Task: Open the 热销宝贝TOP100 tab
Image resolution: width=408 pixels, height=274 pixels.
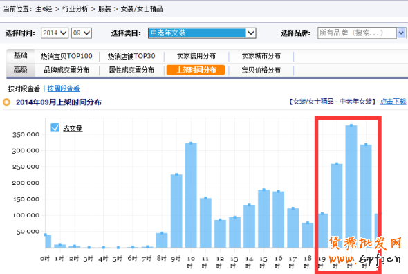Action: [66, 56]
